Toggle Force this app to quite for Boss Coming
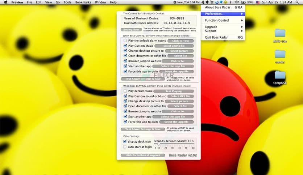The image size is (303, 175). (x=125, y=71)
